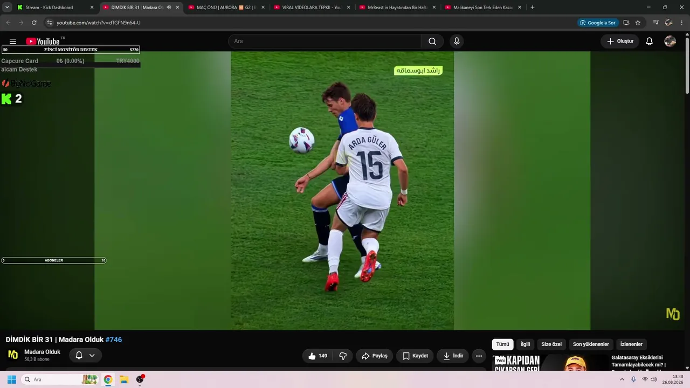Open the volume tray icon

click(654, 379)
